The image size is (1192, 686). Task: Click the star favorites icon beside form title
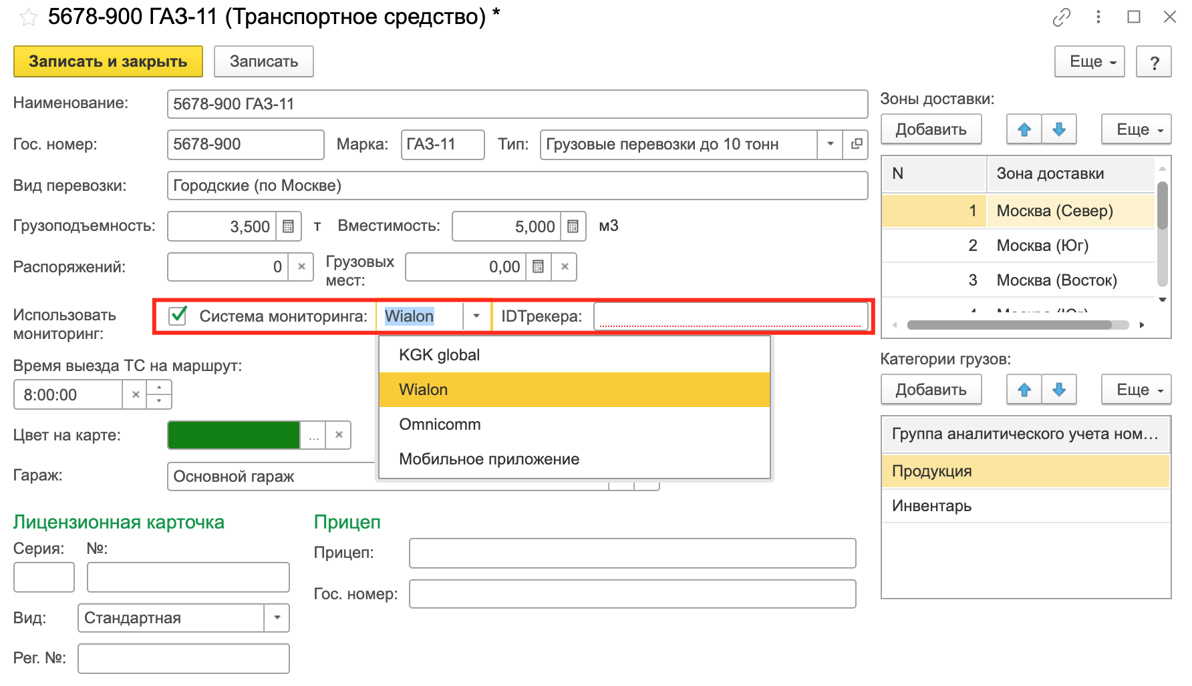click(28, 17)
